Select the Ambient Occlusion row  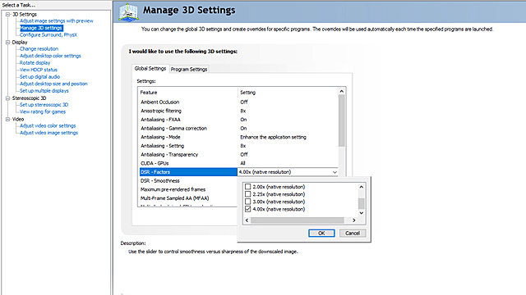tap(238, 102)
